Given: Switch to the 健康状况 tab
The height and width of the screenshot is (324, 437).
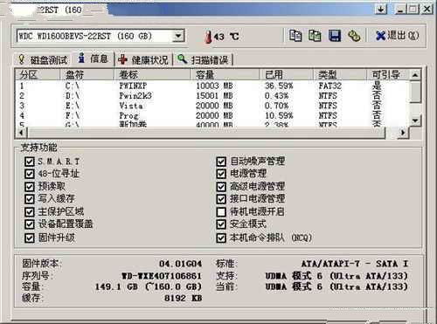Looking at the screenshot, I should tap(143, 59).
